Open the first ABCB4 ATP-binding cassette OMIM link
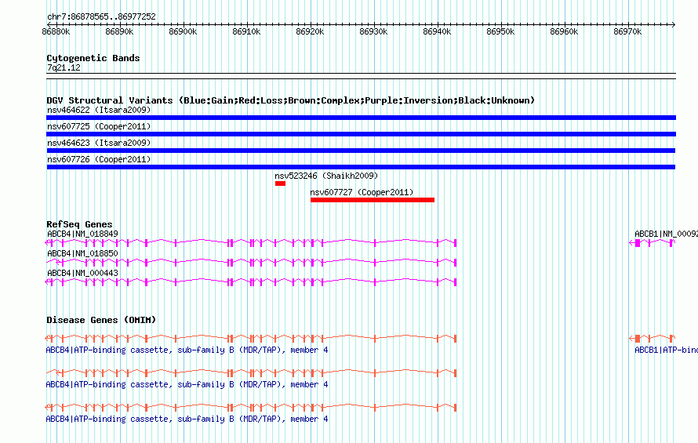This screenshot has width=698, height=443. [x=187, y=350]
